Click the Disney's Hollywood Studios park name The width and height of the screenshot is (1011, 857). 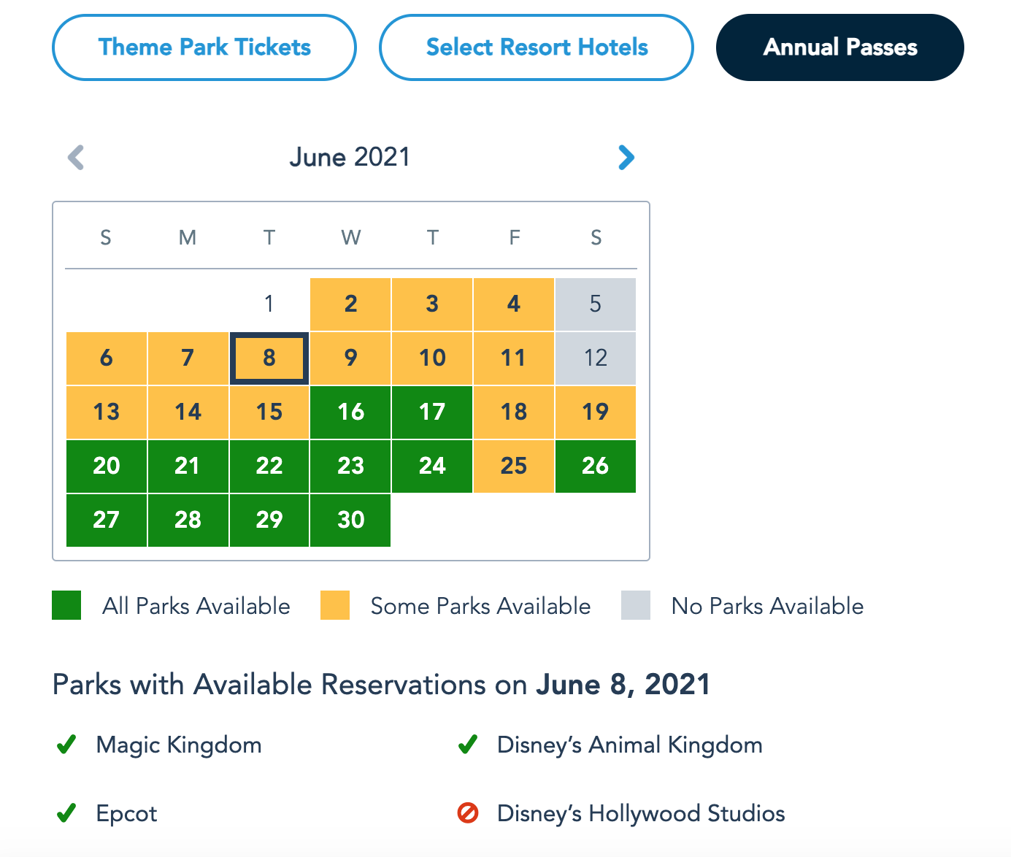pos(641,813)
